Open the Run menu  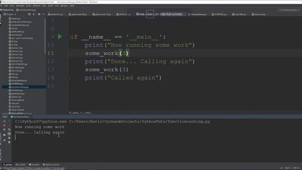[x=44, y=6]
